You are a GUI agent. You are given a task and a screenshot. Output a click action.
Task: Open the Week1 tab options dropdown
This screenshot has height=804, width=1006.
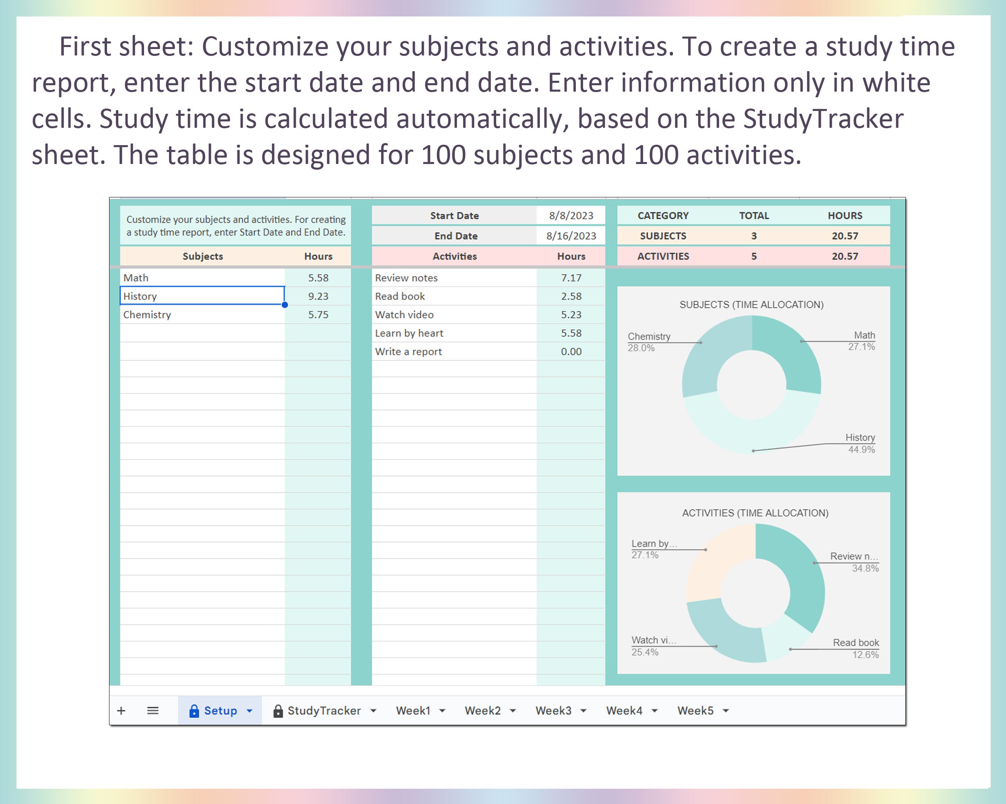442,710
